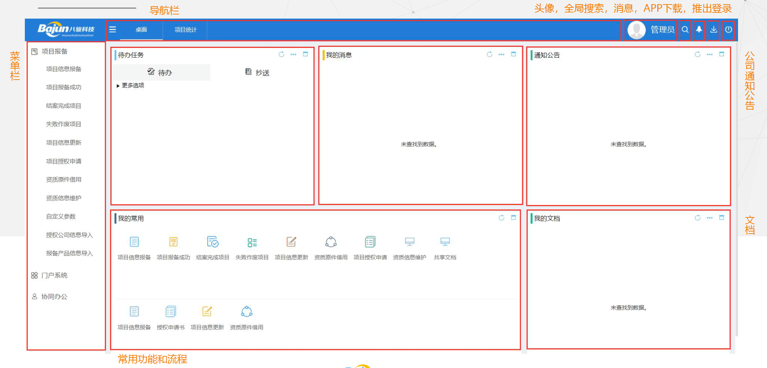
Task: Open notifications via the bell icon
Action: (699, 30)
